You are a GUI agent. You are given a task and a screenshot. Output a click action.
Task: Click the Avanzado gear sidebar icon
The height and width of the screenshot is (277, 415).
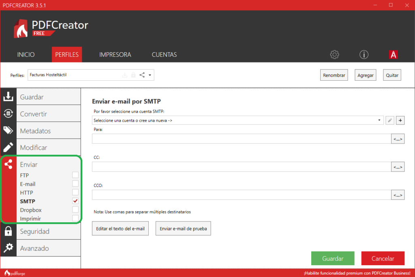tap(8, 248)
